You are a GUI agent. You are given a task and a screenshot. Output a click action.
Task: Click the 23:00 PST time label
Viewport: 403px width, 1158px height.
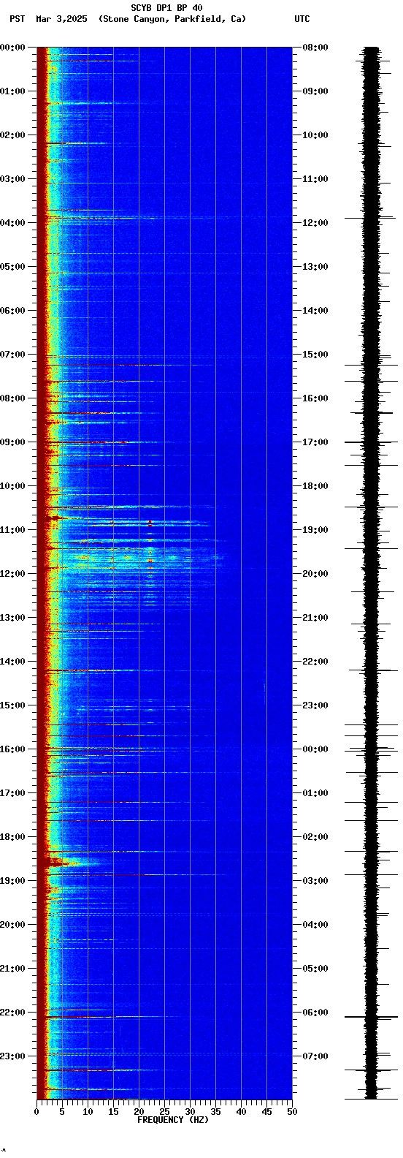12,1056
